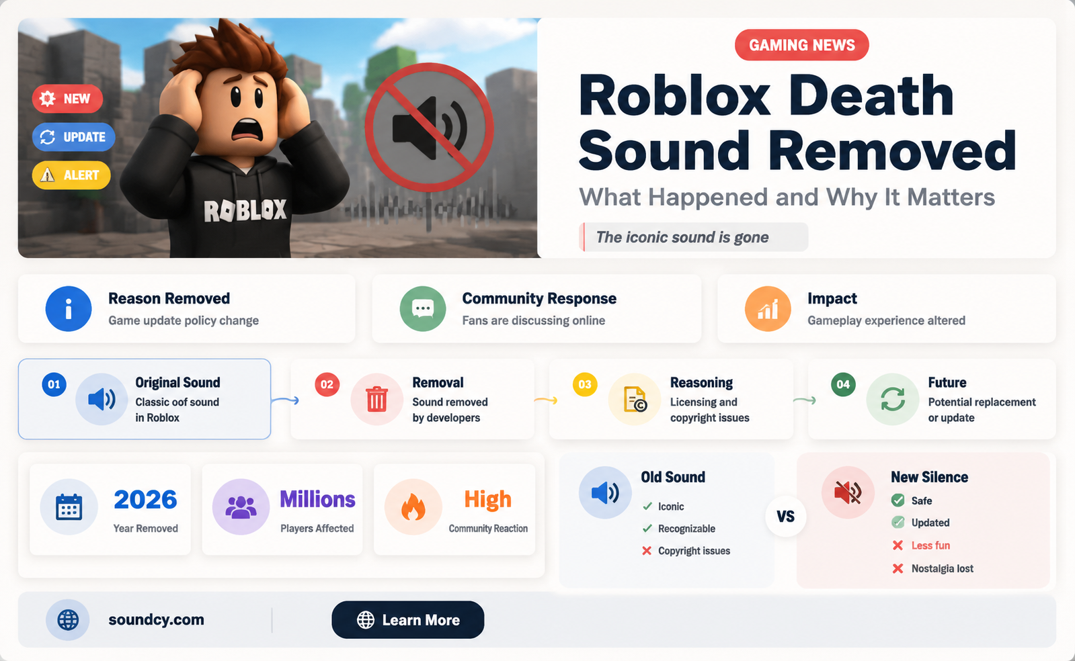The height and width of the screenshot is (661, 1075).
Task: Click the globe icon inside Learn More button
Action: 366,620
